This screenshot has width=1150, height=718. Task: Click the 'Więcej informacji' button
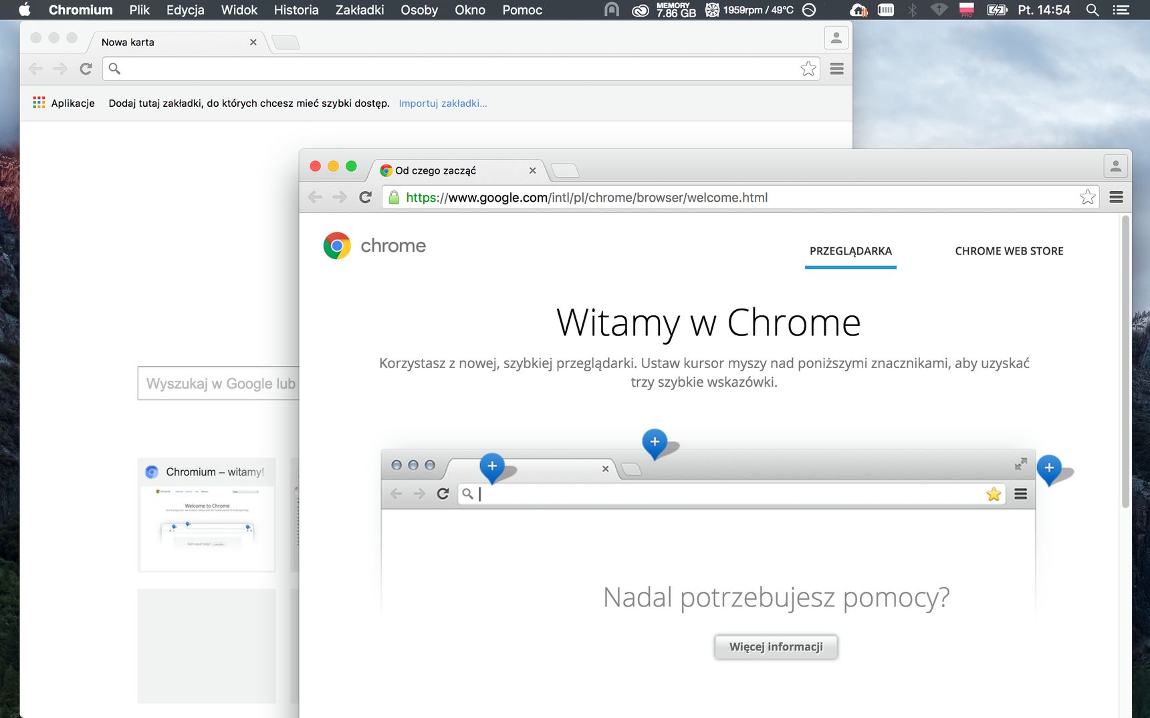[776, 647]
